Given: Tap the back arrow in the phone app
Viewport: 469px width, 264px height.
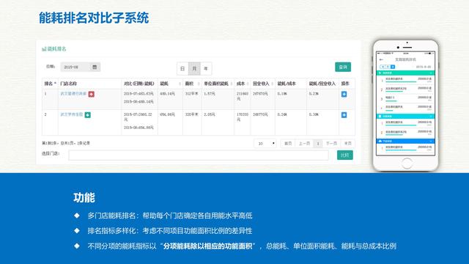Looking at the screenshot, I should 381,59.
